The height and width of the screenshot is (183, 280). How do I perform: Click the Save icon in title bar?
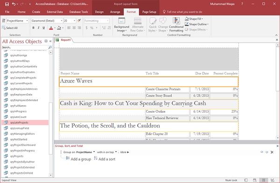7,4
